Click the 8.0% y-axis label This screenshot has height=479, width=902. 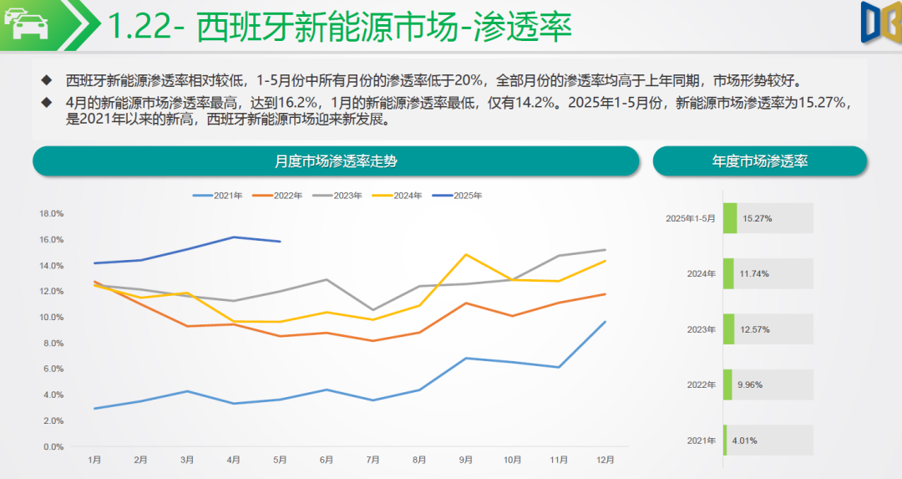(x=53, y=343)
